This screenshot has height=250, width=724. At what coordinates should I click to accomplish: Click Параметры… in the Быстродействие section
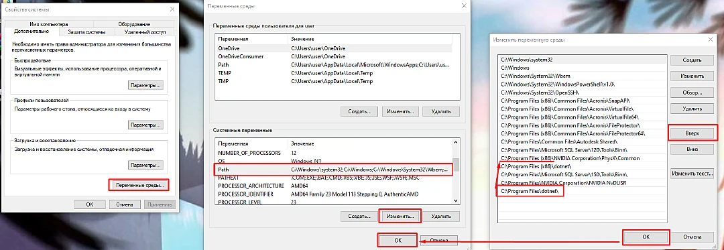coord(145,85)
